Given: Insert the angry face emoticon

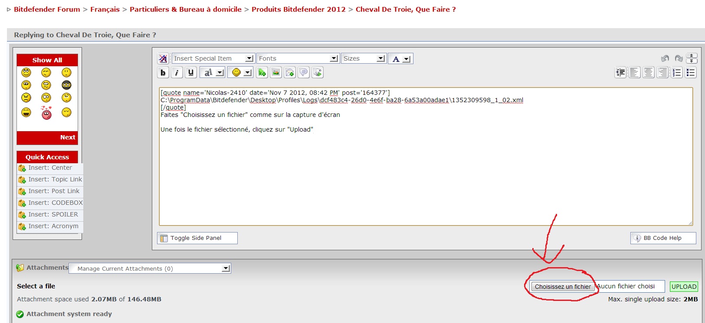Looking at the screenshot, I should tap(26, 98).
